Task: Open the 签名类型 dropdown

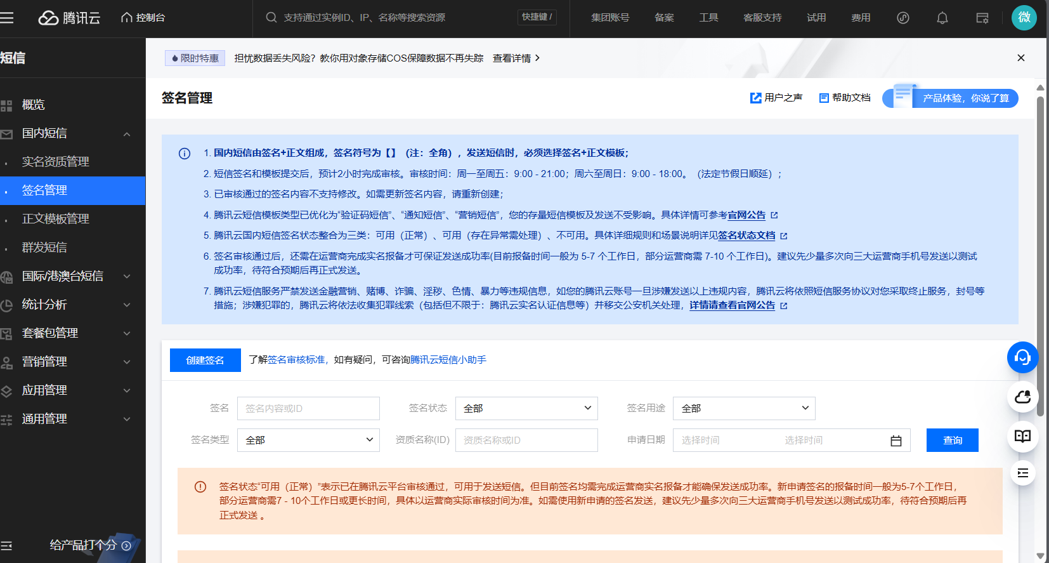Action: [x=308, y=440]
